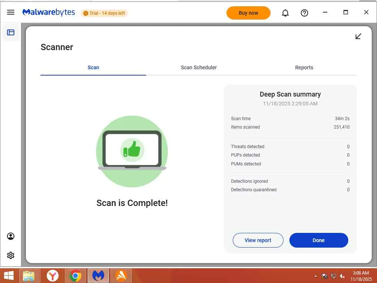
Task: Open the Windows Start menu
Action: pos(9,276)
